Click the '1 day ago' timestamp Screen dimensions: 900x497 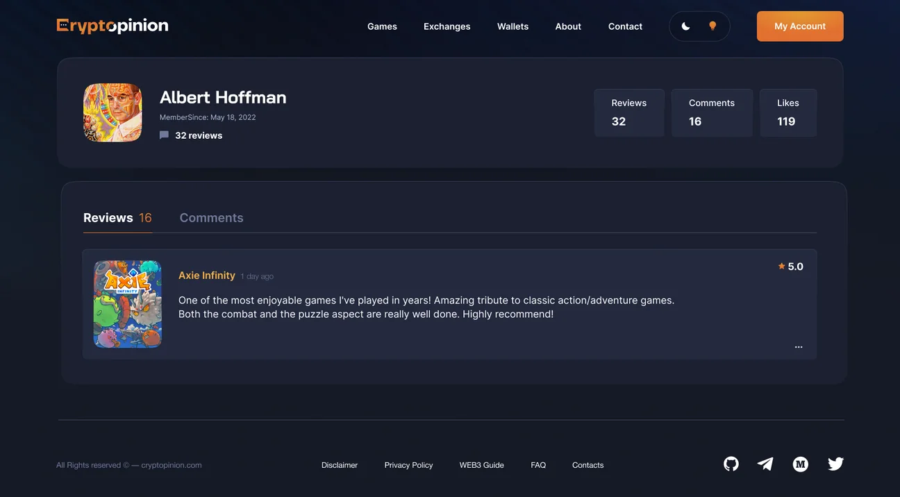tap(257, 276)
